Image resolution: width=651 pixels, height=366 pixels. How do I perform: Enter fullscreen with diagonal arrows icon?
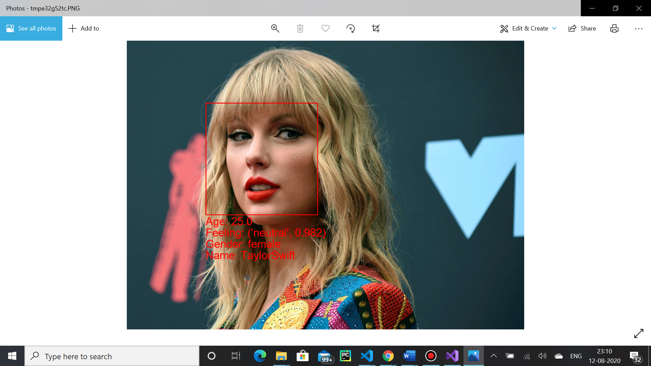click(x=638, y=333)
